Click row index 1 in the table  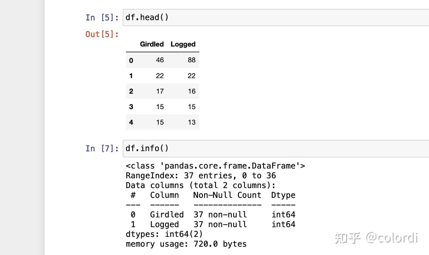[131, 76]
